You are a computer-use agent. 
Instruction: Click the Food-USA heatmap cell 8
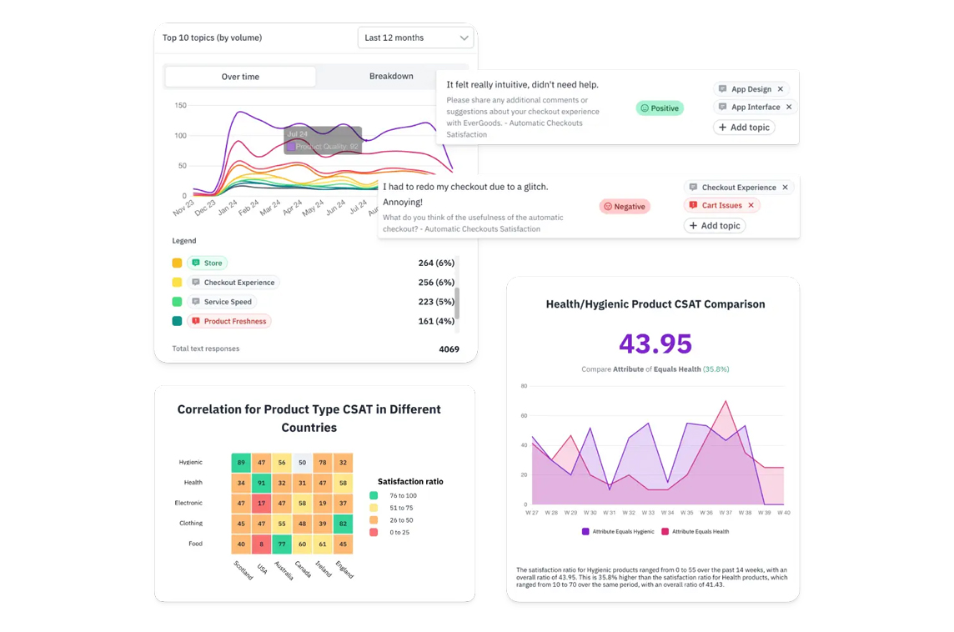point(262,544)
